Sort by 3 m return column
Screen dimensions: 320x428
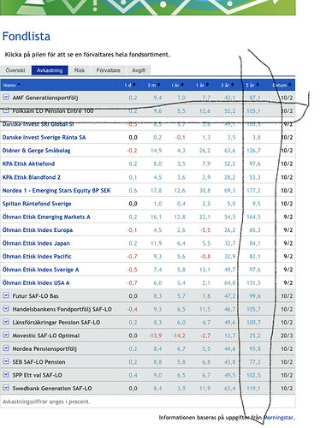tap(153, 85)
